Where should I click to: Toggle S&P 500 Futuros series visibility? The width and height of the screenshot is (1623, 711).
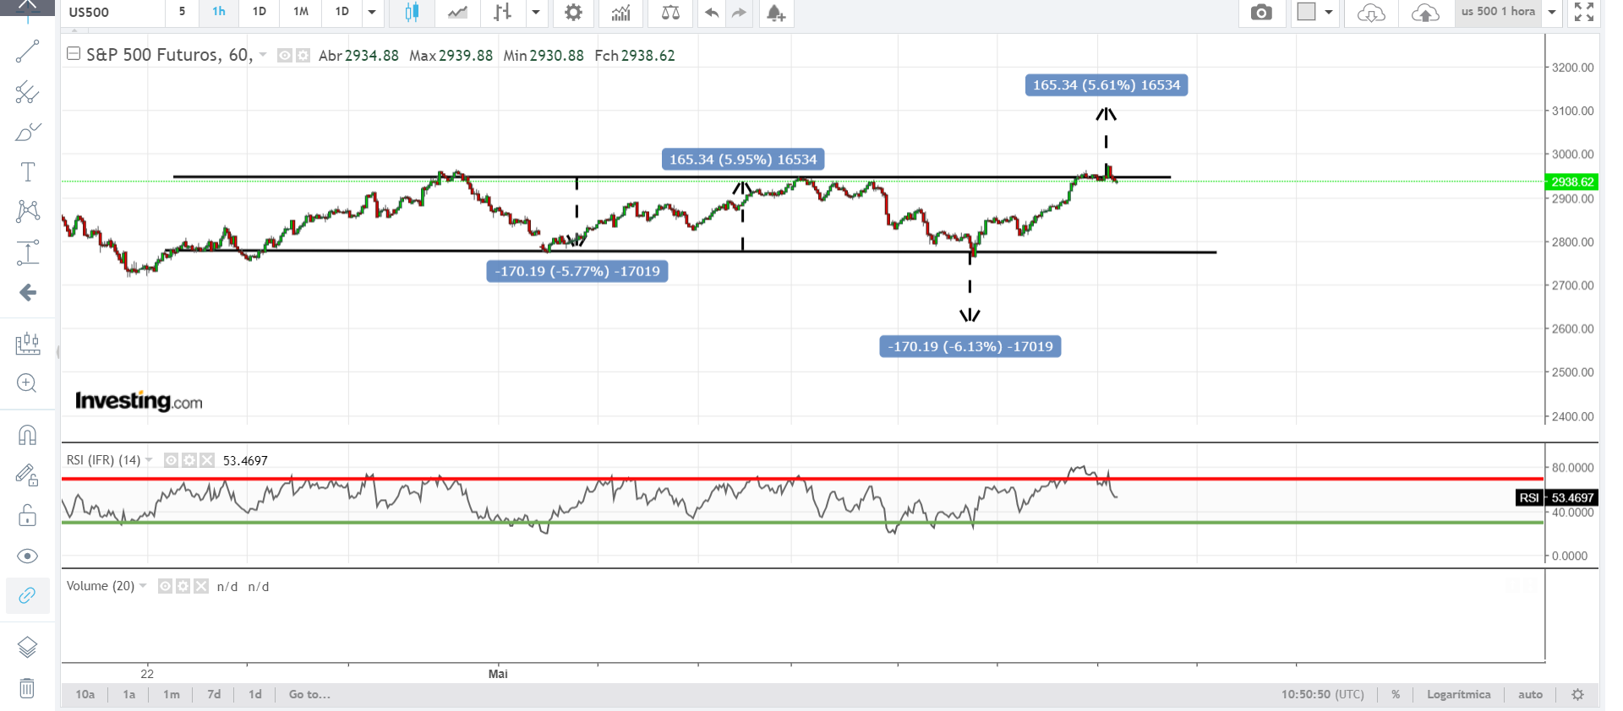point(285,56)
